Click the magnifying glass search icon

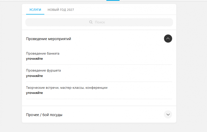[91, 22]
